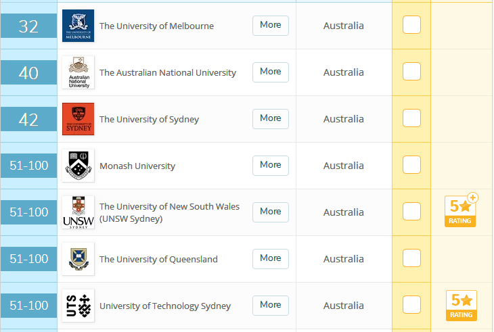This screenshot has width=494, height=332.
Task: Expand More for UNSW Sydney row
Action: (270, 212)
